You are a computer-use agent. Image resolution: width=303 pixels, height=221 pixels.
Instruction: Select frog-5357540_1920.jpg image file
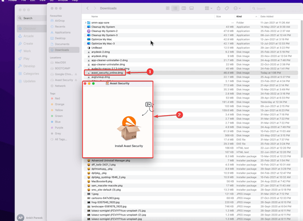pos(191,202)
